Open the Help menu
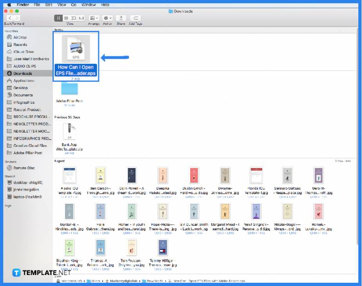Viewport: 362px width, 286px height. [105, 5]
